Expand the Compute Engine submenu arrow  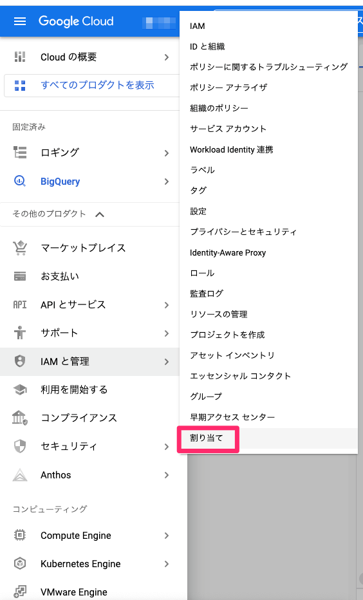pos(167,536)
